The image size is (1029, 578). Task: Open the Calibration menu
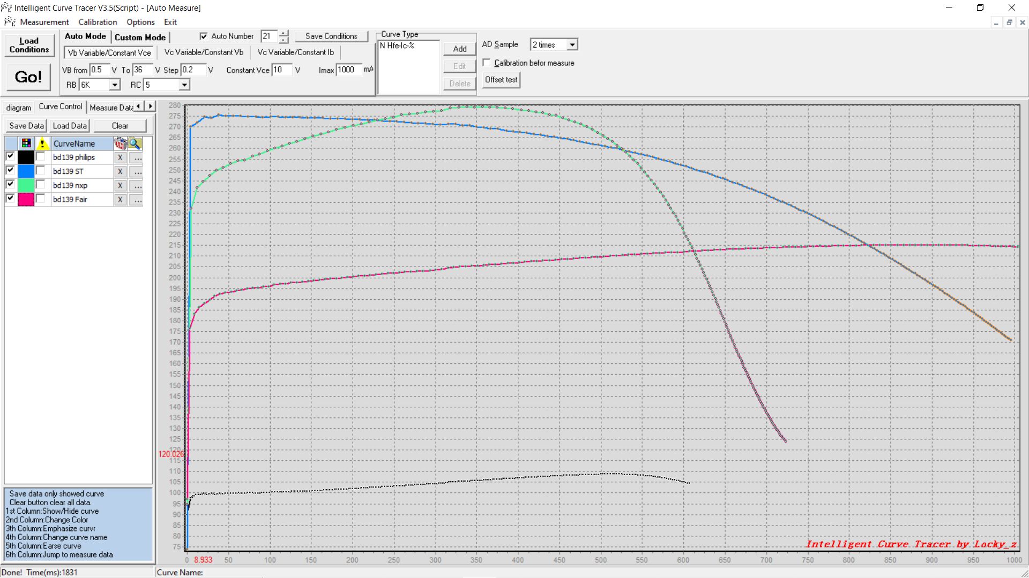coord(98,22)
